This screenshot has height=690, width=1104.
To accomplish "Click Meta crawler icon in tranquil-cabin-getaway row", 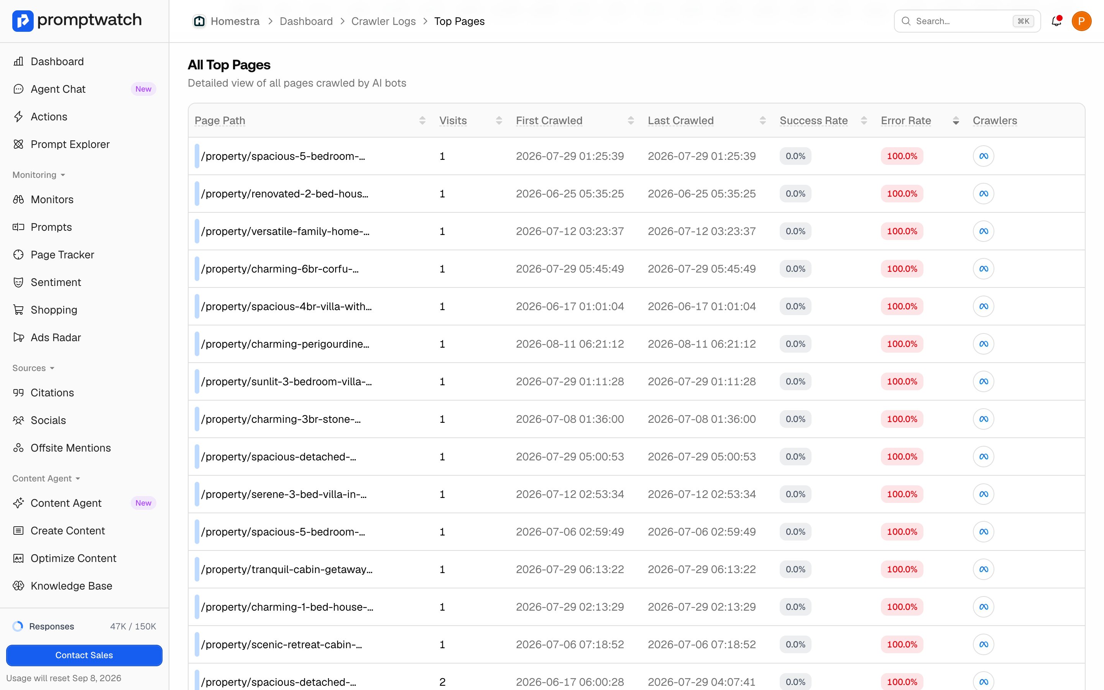I will [x=983, y=569].
